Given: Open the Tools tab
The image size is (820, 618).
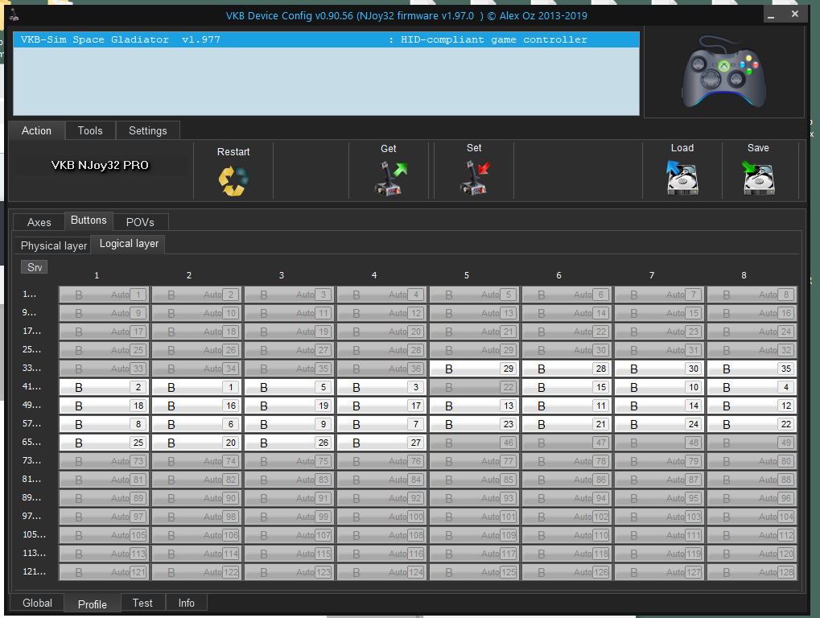Looking at the screenshot, I should pyautogui.click(x=90, y=130).
